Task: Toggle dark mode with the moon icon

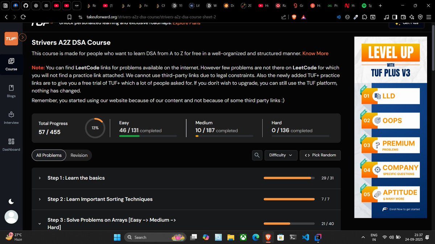Action: click(11, 201)
